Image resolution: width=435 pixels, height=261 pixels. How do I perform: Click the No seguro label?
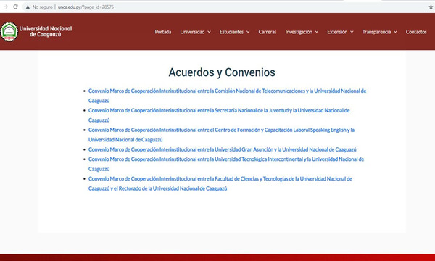43,7
